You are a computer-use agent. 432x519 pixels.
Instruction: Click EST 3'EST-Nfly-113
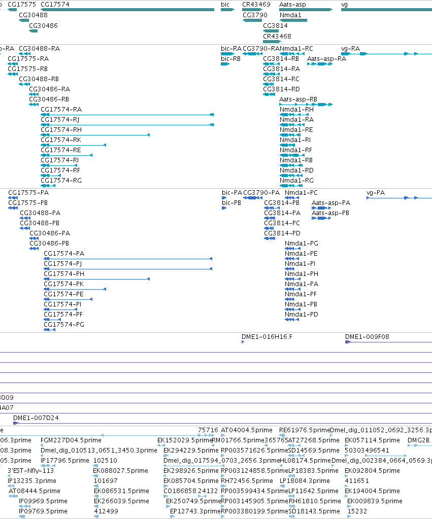click(x=31, y=471)
